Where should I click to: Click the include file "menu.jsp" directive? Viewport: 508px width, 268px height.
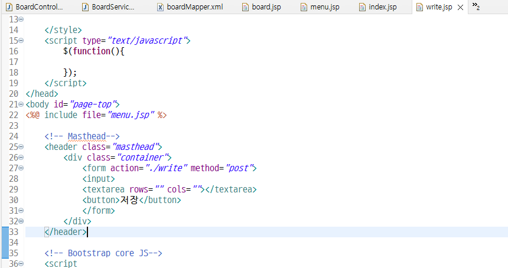[x=96, y=115]
